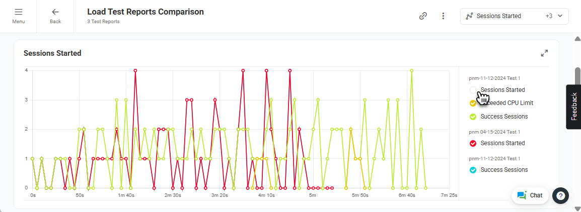Toggle red Sessions Started series checkbox
581x212 pixels.
473,143
